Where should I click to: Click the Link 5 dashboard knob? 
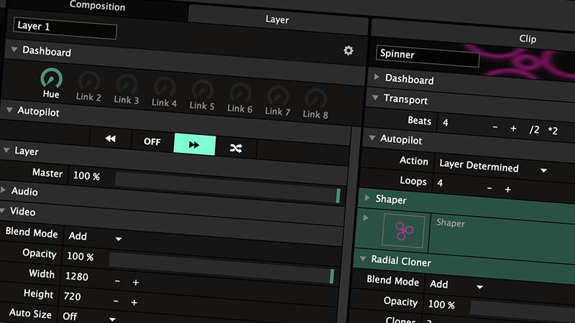pos(203,90)
